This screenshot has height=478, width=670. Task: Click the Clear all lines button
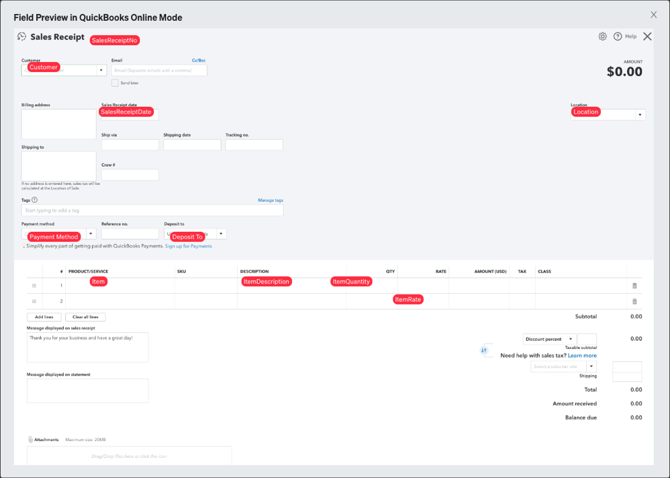[87, 317]
